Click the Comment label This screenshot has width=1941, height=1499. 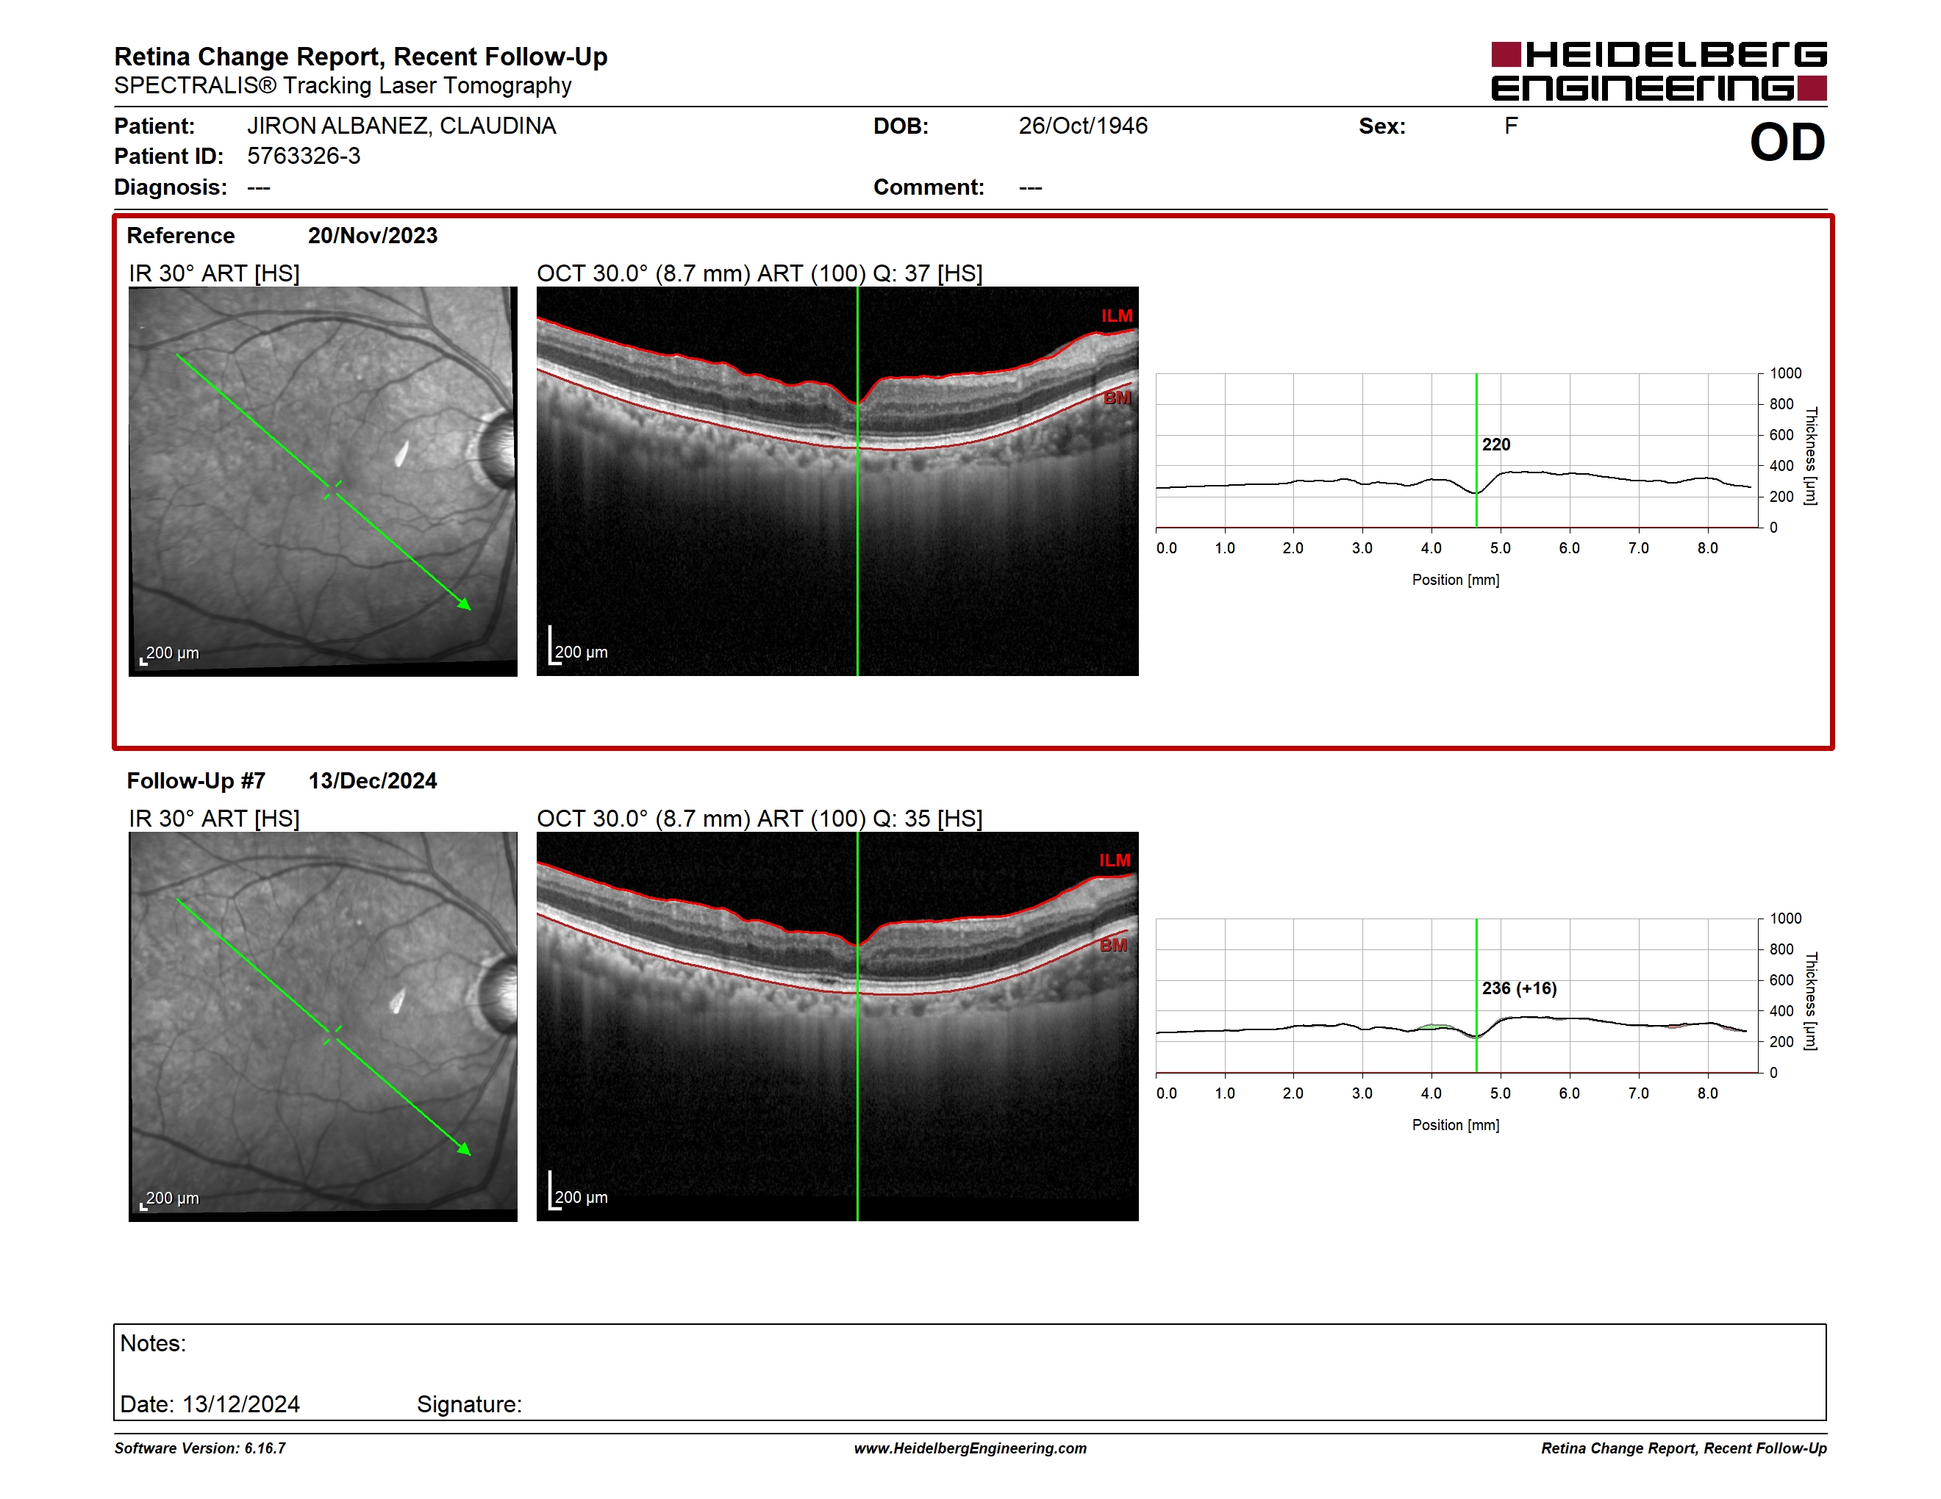point(929,187)
